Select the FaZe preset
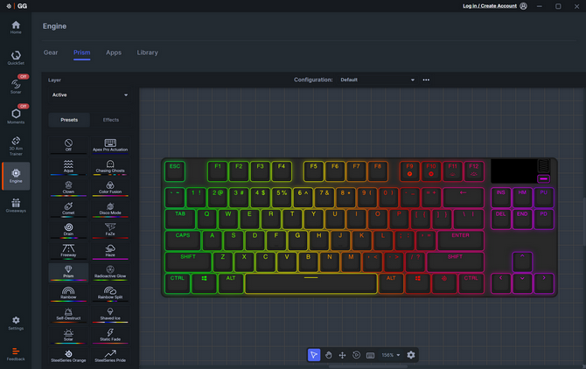Image resolution: width=586 pixels, height=369 pixels. pos(110,230)
